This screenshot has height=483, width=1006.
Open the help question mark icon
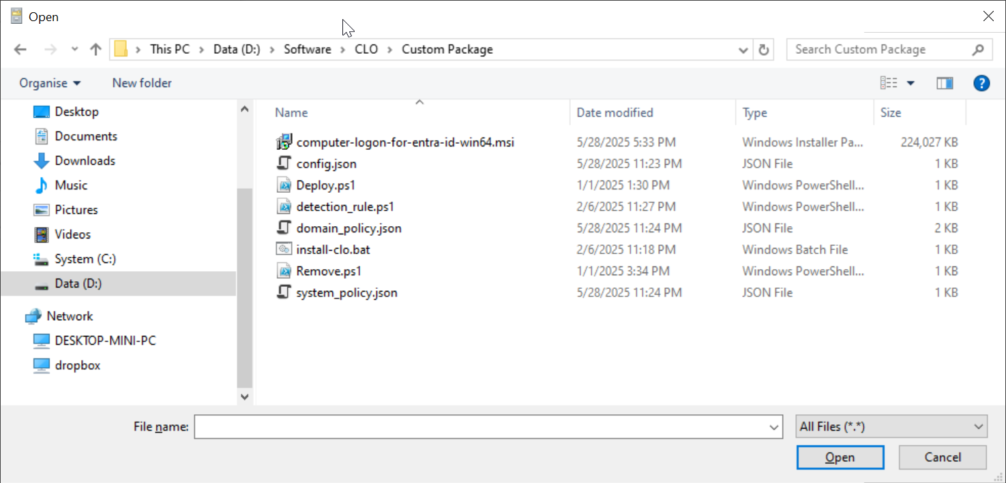point(981,83)
